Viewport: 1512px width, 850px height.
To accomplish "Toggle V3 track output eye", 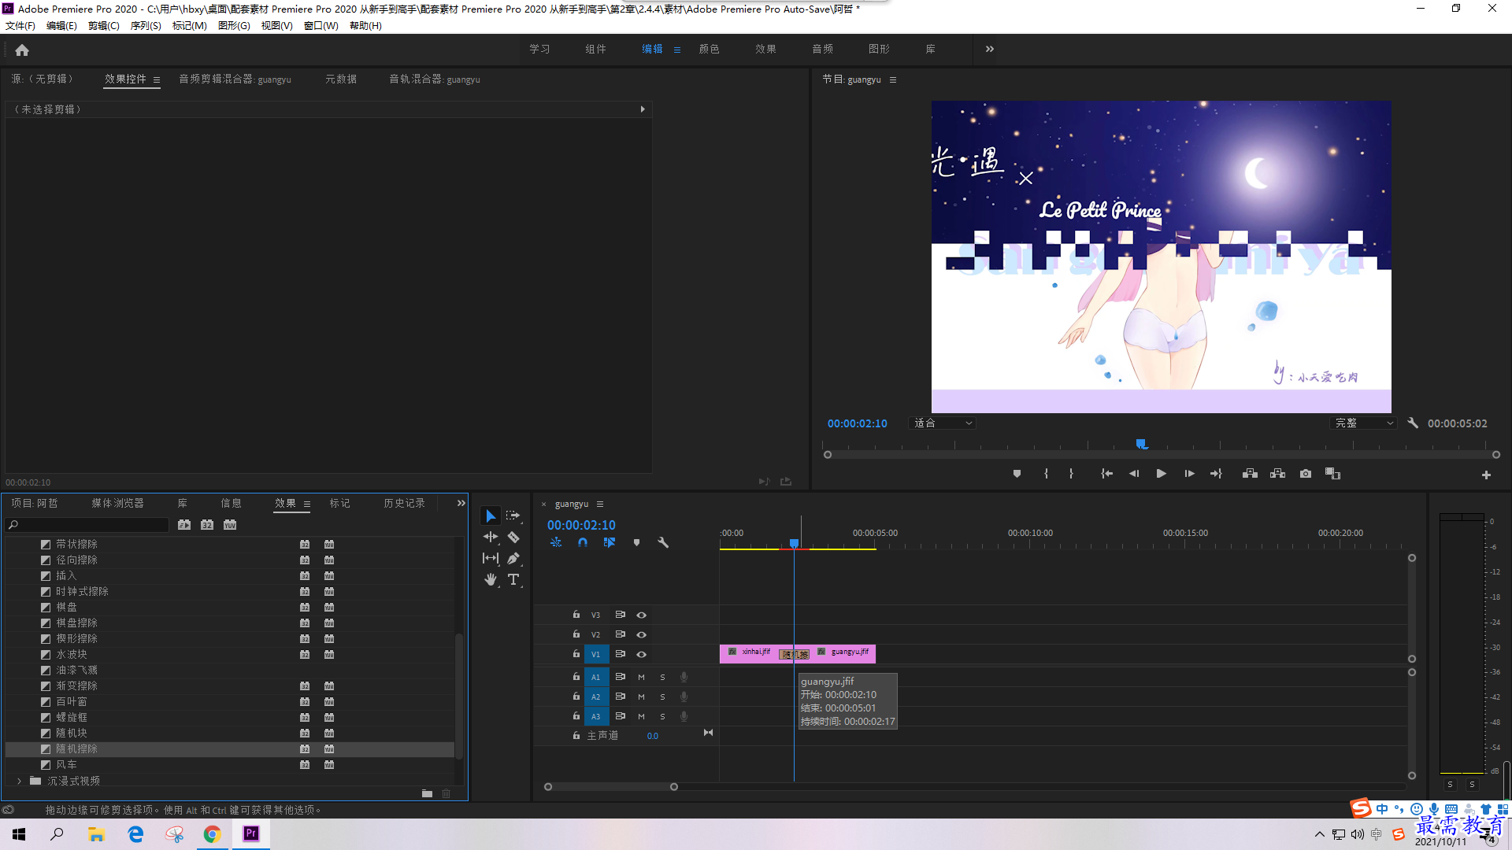I will point(641,615).
